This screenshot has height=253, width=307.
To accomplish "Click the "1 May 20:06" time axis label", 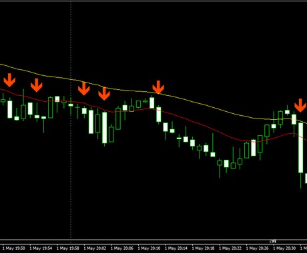I will tap(122, 248).
